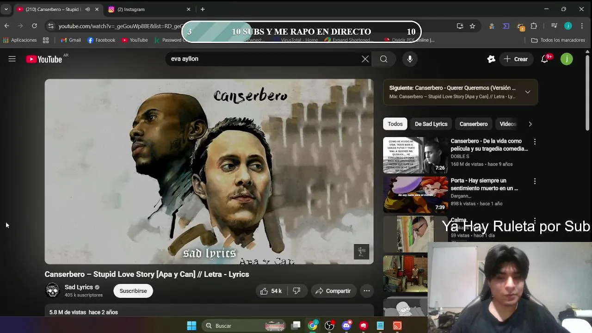592x333 pixels.
Task: Dislike the video with thumbs-down
Action: tap(296, 291)
